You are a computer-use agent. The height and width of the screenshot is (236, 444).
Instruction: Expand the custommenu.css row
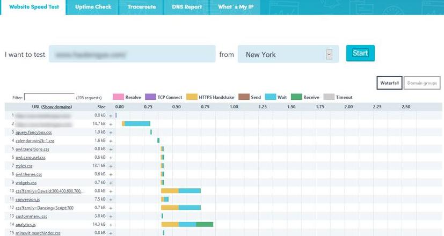(x=111, y=217)
